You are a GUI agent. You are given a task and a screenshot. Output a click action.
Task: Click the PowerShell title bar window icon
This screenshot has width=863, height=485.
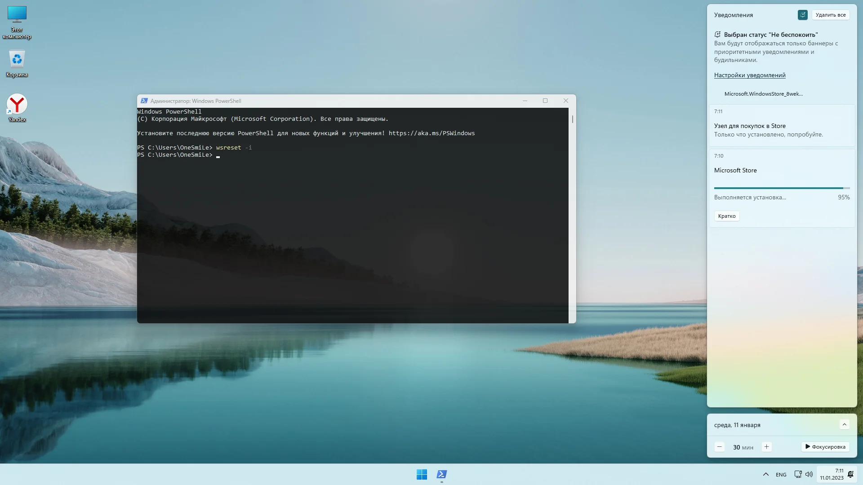click(144, 101)
